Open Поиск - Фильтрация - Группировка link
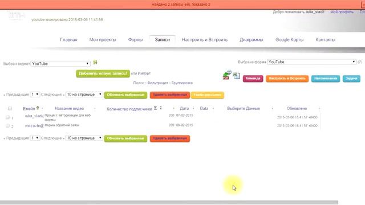 pos(163,83)
